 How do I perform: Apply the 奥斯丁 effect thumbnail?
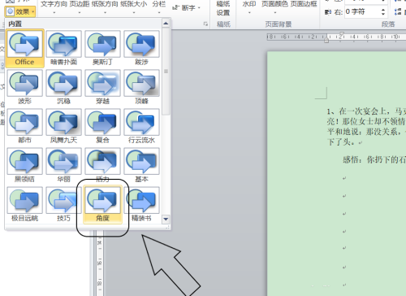tap(102, 48)
